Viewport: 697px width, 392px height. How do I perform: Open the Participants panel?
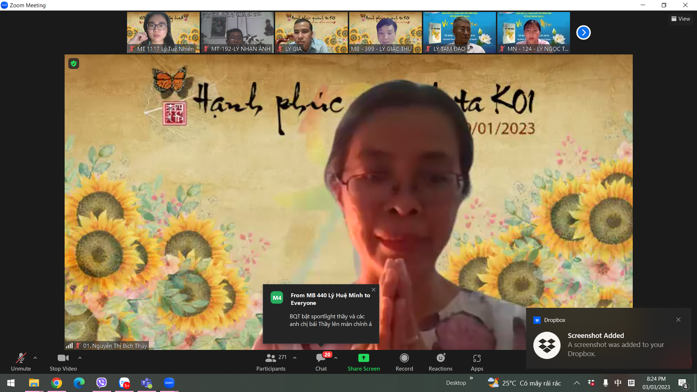tap(271, 362)
